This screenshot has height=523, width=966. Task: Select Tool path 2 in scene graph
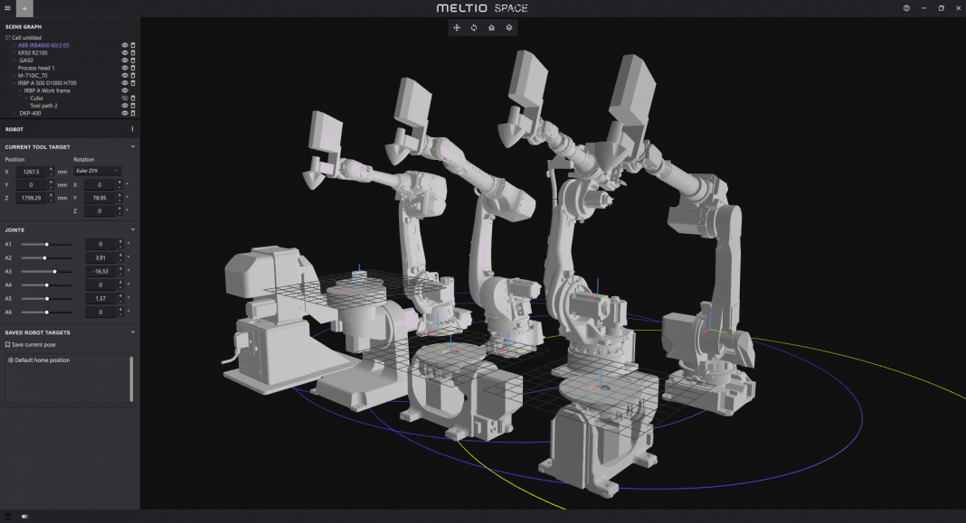point(43,105)
